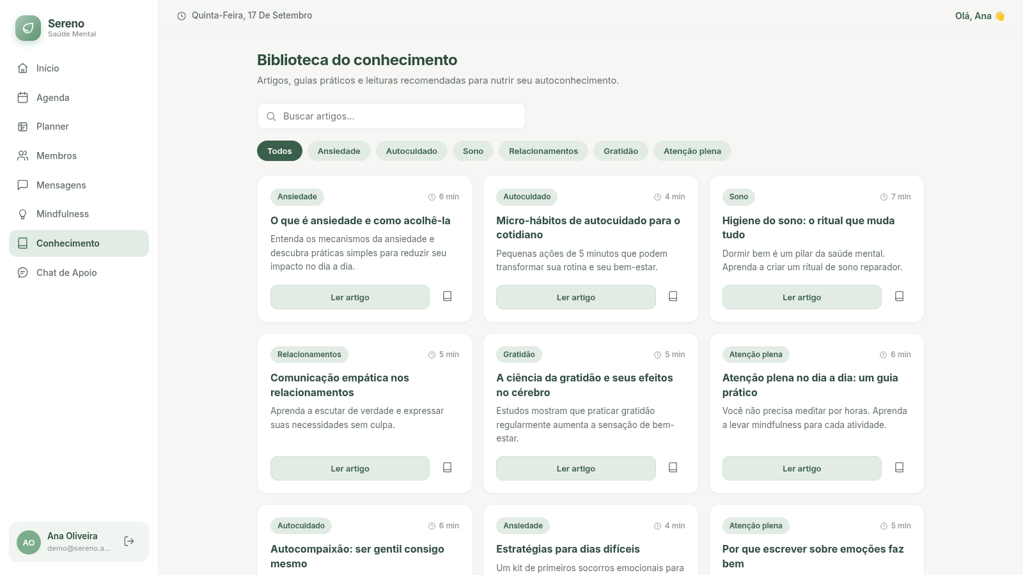The height and width of the screenshot is (575, 1023).
Task: Click the clock icon beside the date
Action: pos(182,16)
